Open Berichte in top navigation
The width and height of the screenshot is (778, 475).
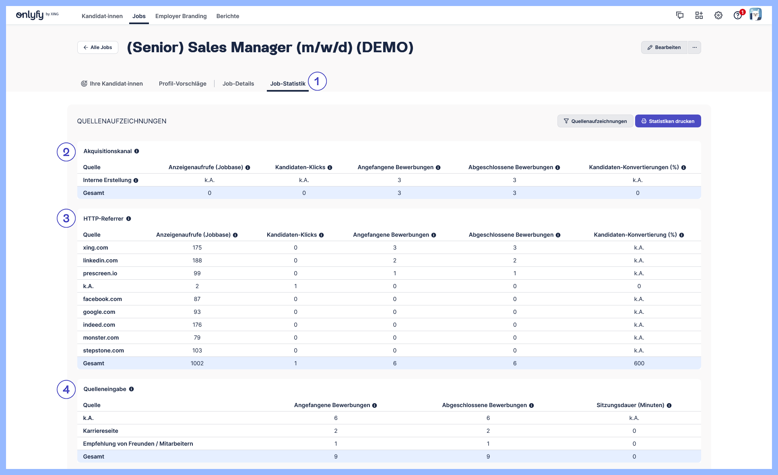click(228, 16)
